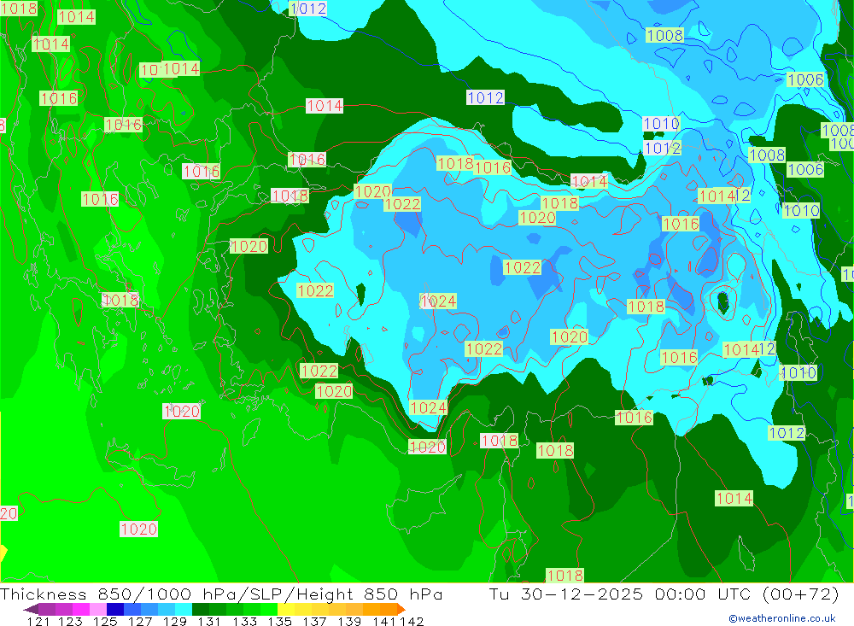Click the legend value 133
Screen dimensions: 854x626
click(x=244, y=621)
